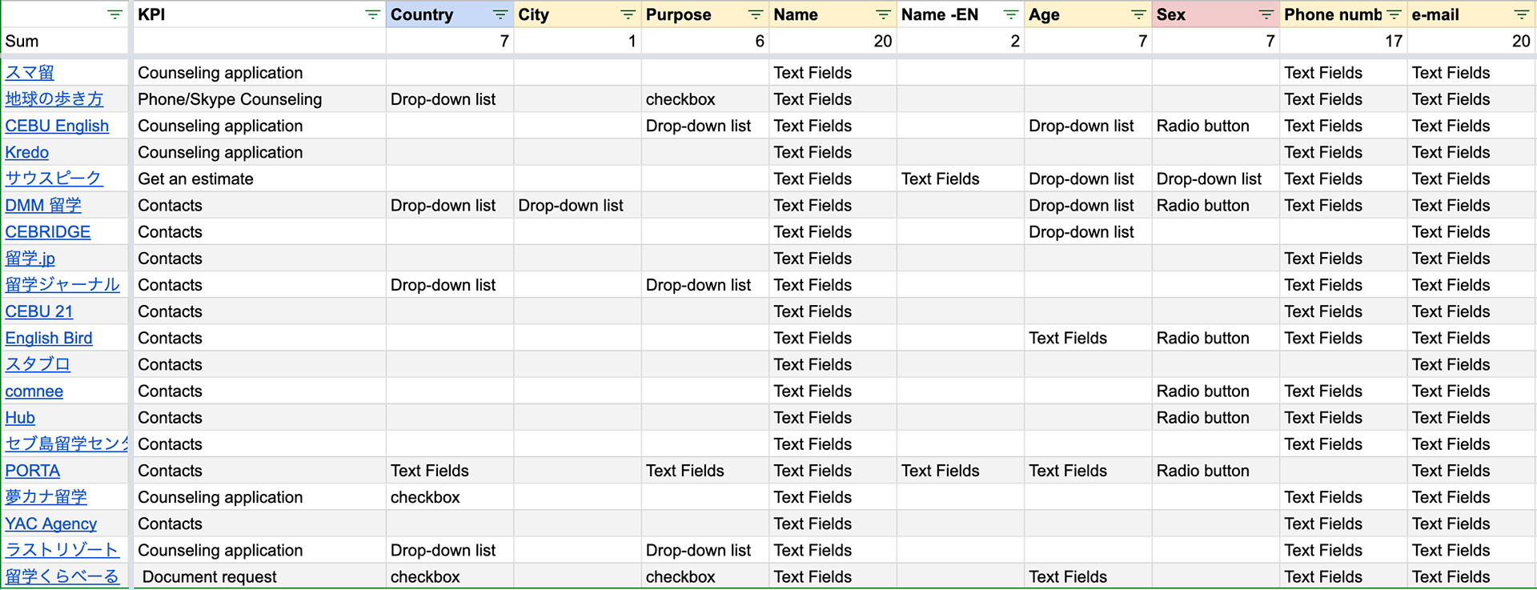This screenshot has width=1537, height=590.
Task: Select Age Text Fields cell in 留学くらべーる row
Action: click(1088, 576)
